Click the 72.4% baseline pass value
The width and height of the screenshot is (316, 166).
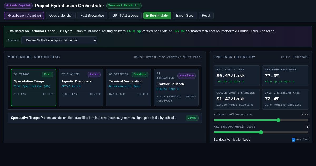(x=272, y=99)
